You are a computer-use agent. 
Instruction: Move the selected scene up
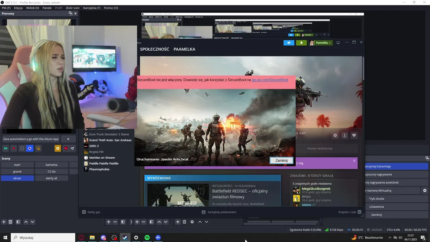26,222
